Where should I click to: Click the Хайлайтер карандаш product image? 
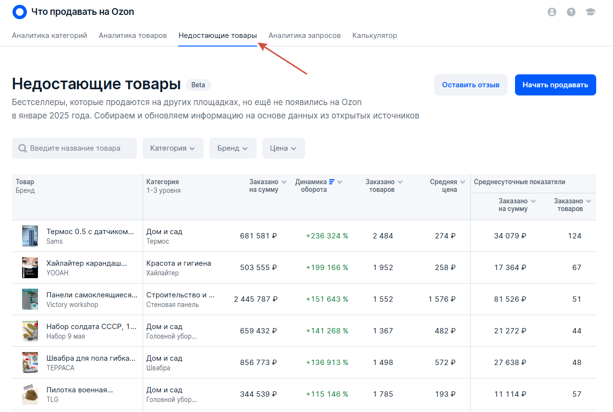tap(30, 268)
